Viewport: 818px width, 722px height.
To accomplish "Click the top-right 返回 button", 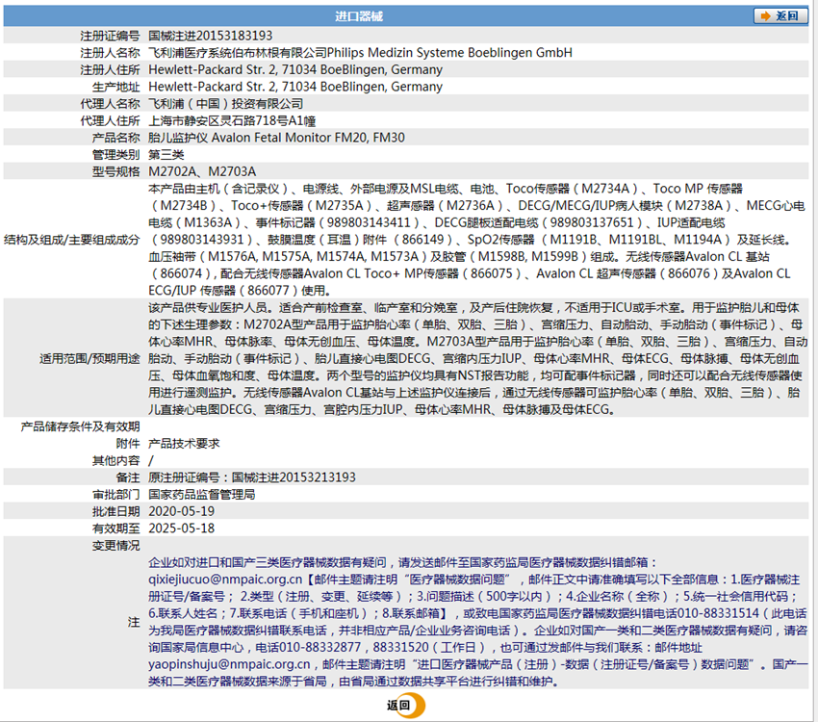I will pyautogui.click(x=780, y=15).
